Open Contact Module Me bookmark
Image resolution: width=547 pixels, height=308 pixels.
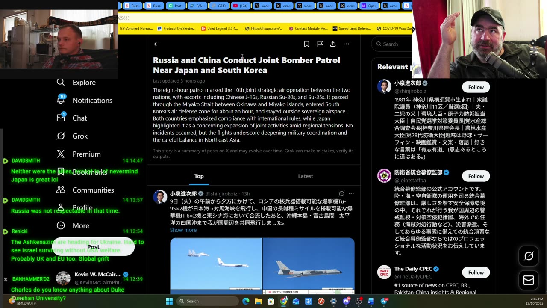tap(308, 29)
